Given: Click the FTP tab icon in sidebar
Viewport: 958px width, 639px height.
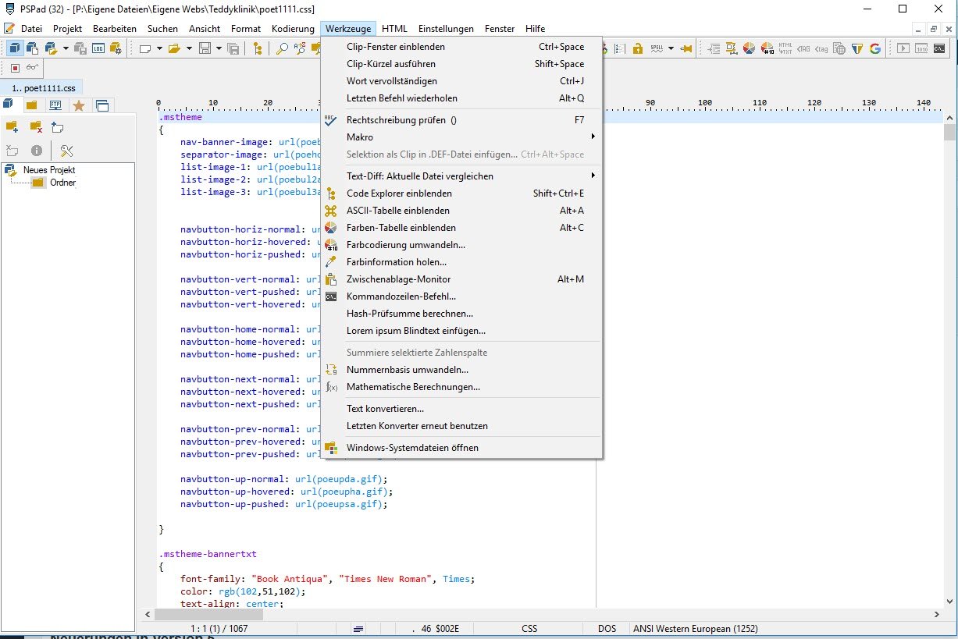Looking at the screenshot, I should coord(55,105).
